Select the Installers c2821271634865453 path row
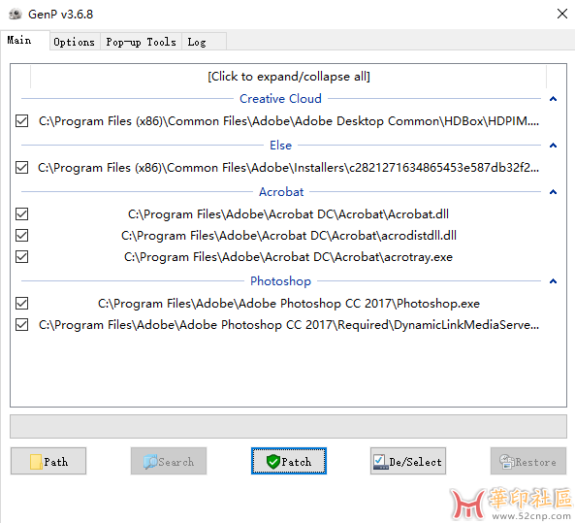 pyautogui.click(x=289, y=167)
